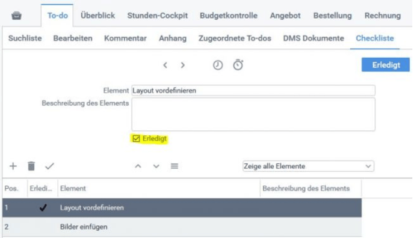
Task: Open the Angebot tab
Action: [x=285, y=16]
